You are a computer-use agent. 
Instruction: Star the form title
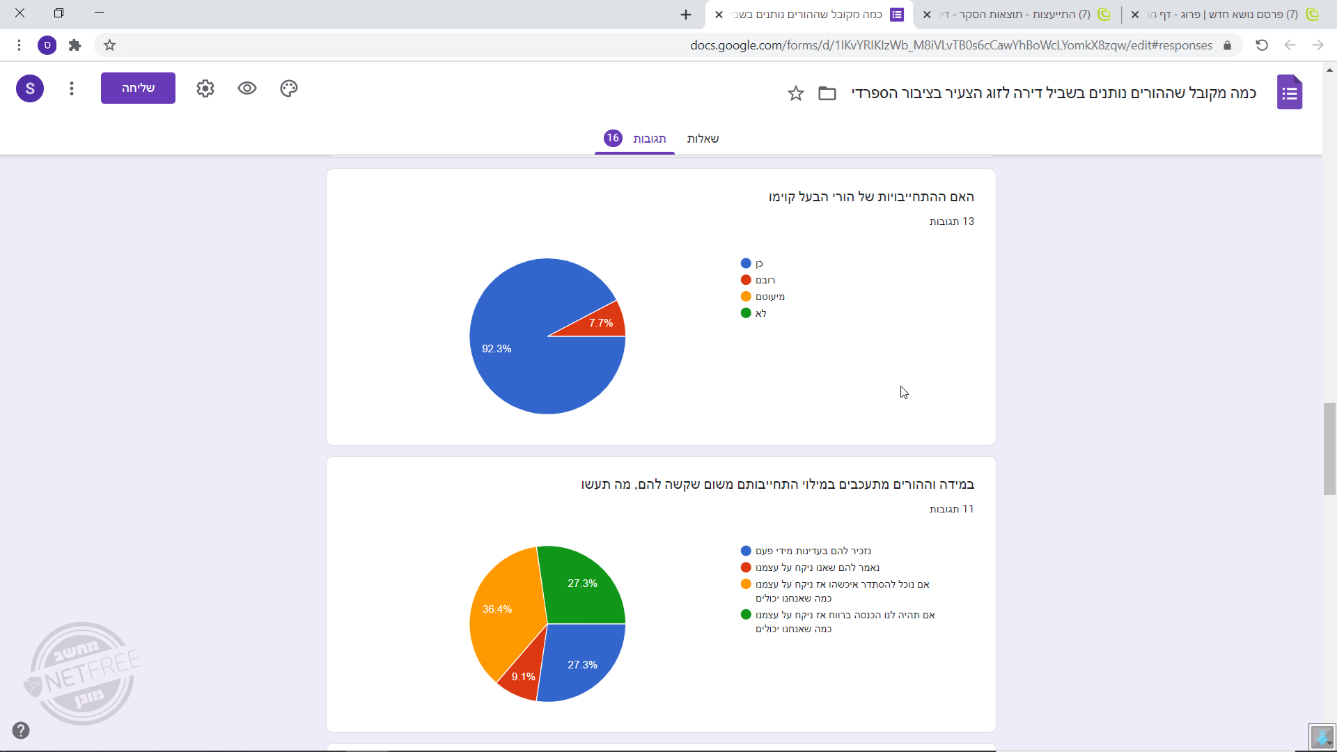pos(796,93)
